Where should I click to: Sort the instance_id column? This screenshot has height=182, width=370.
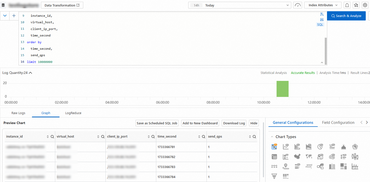[x=48, y=137]
